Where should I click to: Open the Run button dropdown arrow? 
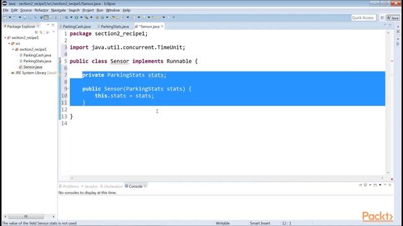[x=81, y=18]
